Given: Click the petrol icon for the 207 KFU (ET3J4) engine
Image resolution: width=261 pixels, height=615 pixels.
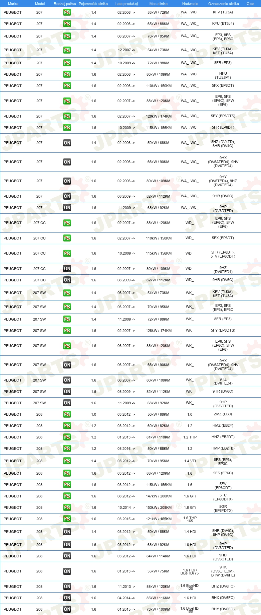Looking at the screenshot, I should pyautogui.click(x=67, y=24).
